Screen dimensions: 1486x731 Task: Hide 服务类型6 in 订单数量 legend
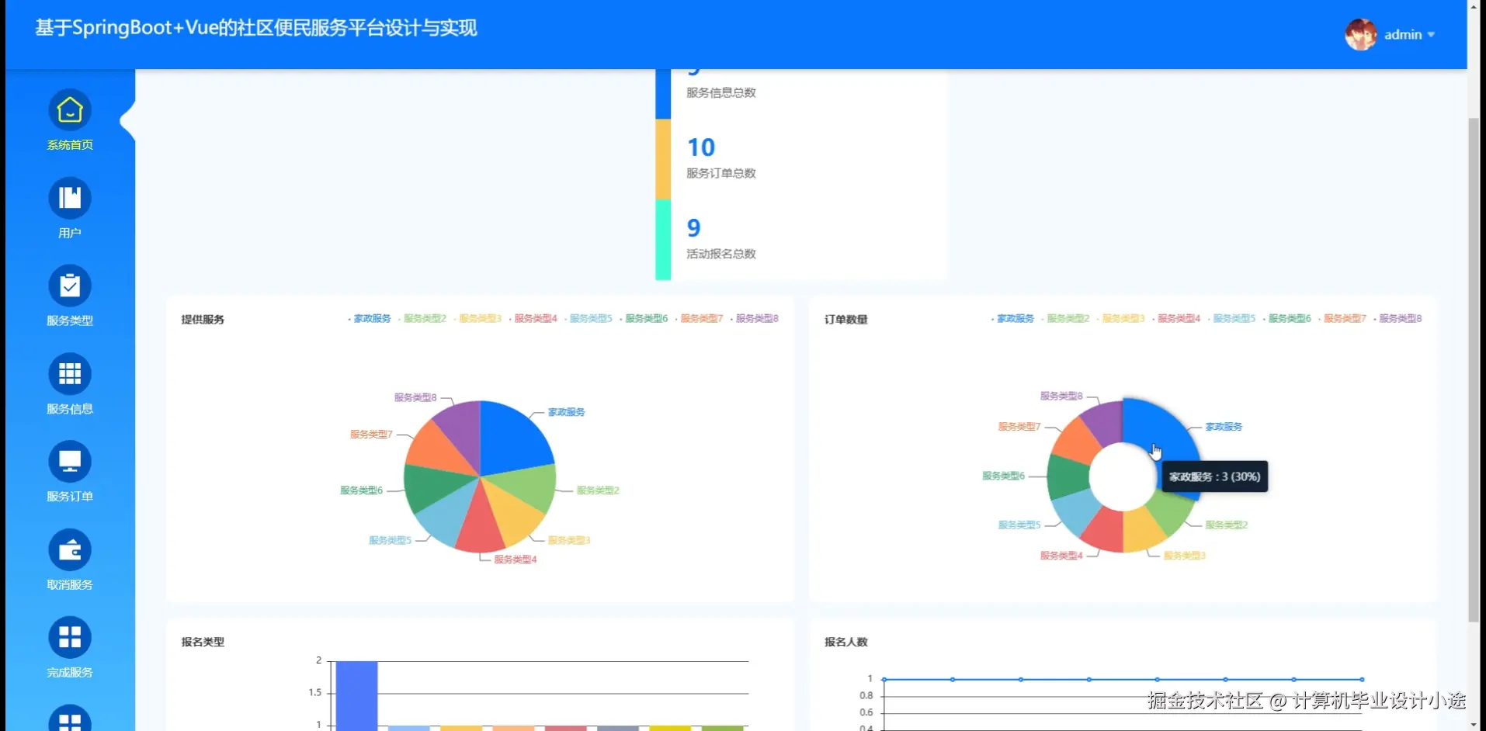point(1287,318)
